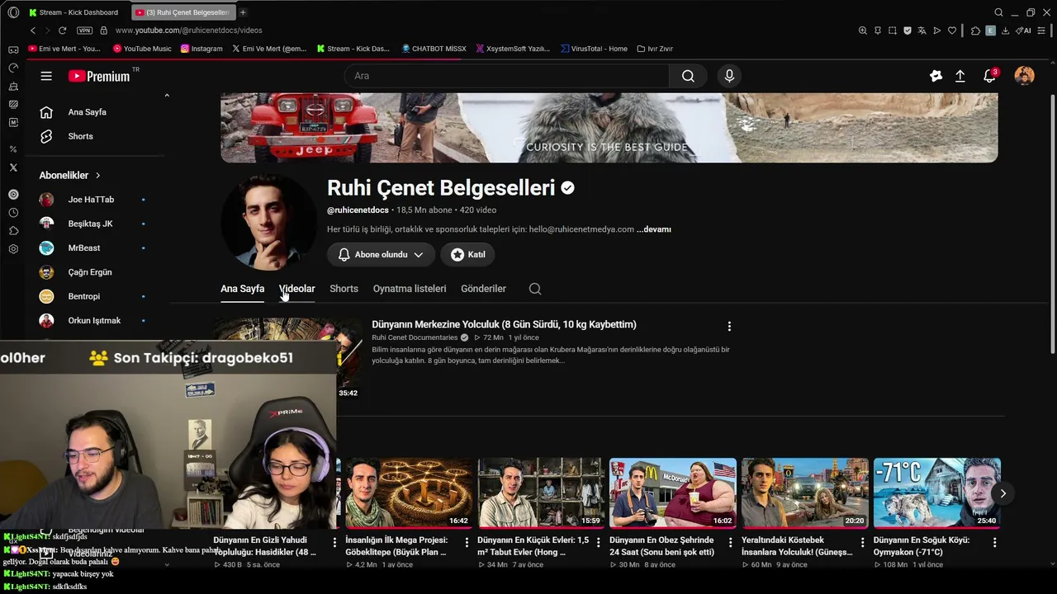The width and height of the screenshot is (1057, 594).
Task: Reload the page in the browser
Action: [x=62, y=31]
